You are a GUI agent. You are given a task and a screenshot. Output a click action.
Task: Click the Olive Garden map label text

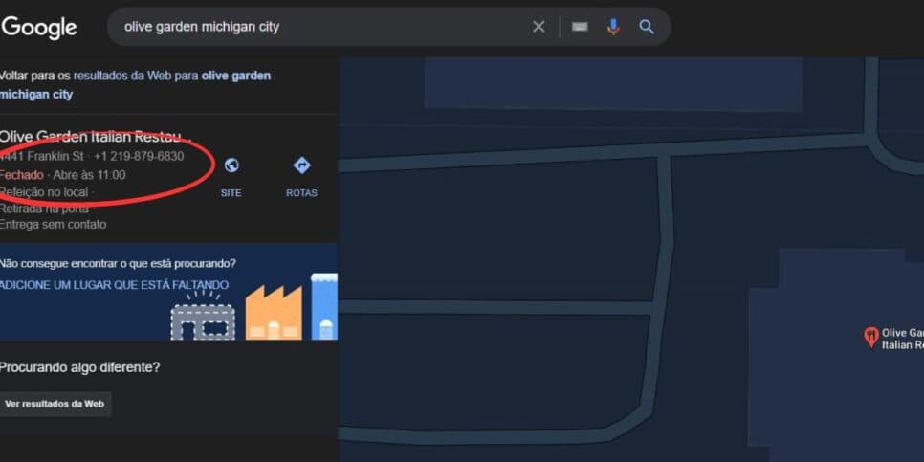pyautogui.click(x=902, y=339)
